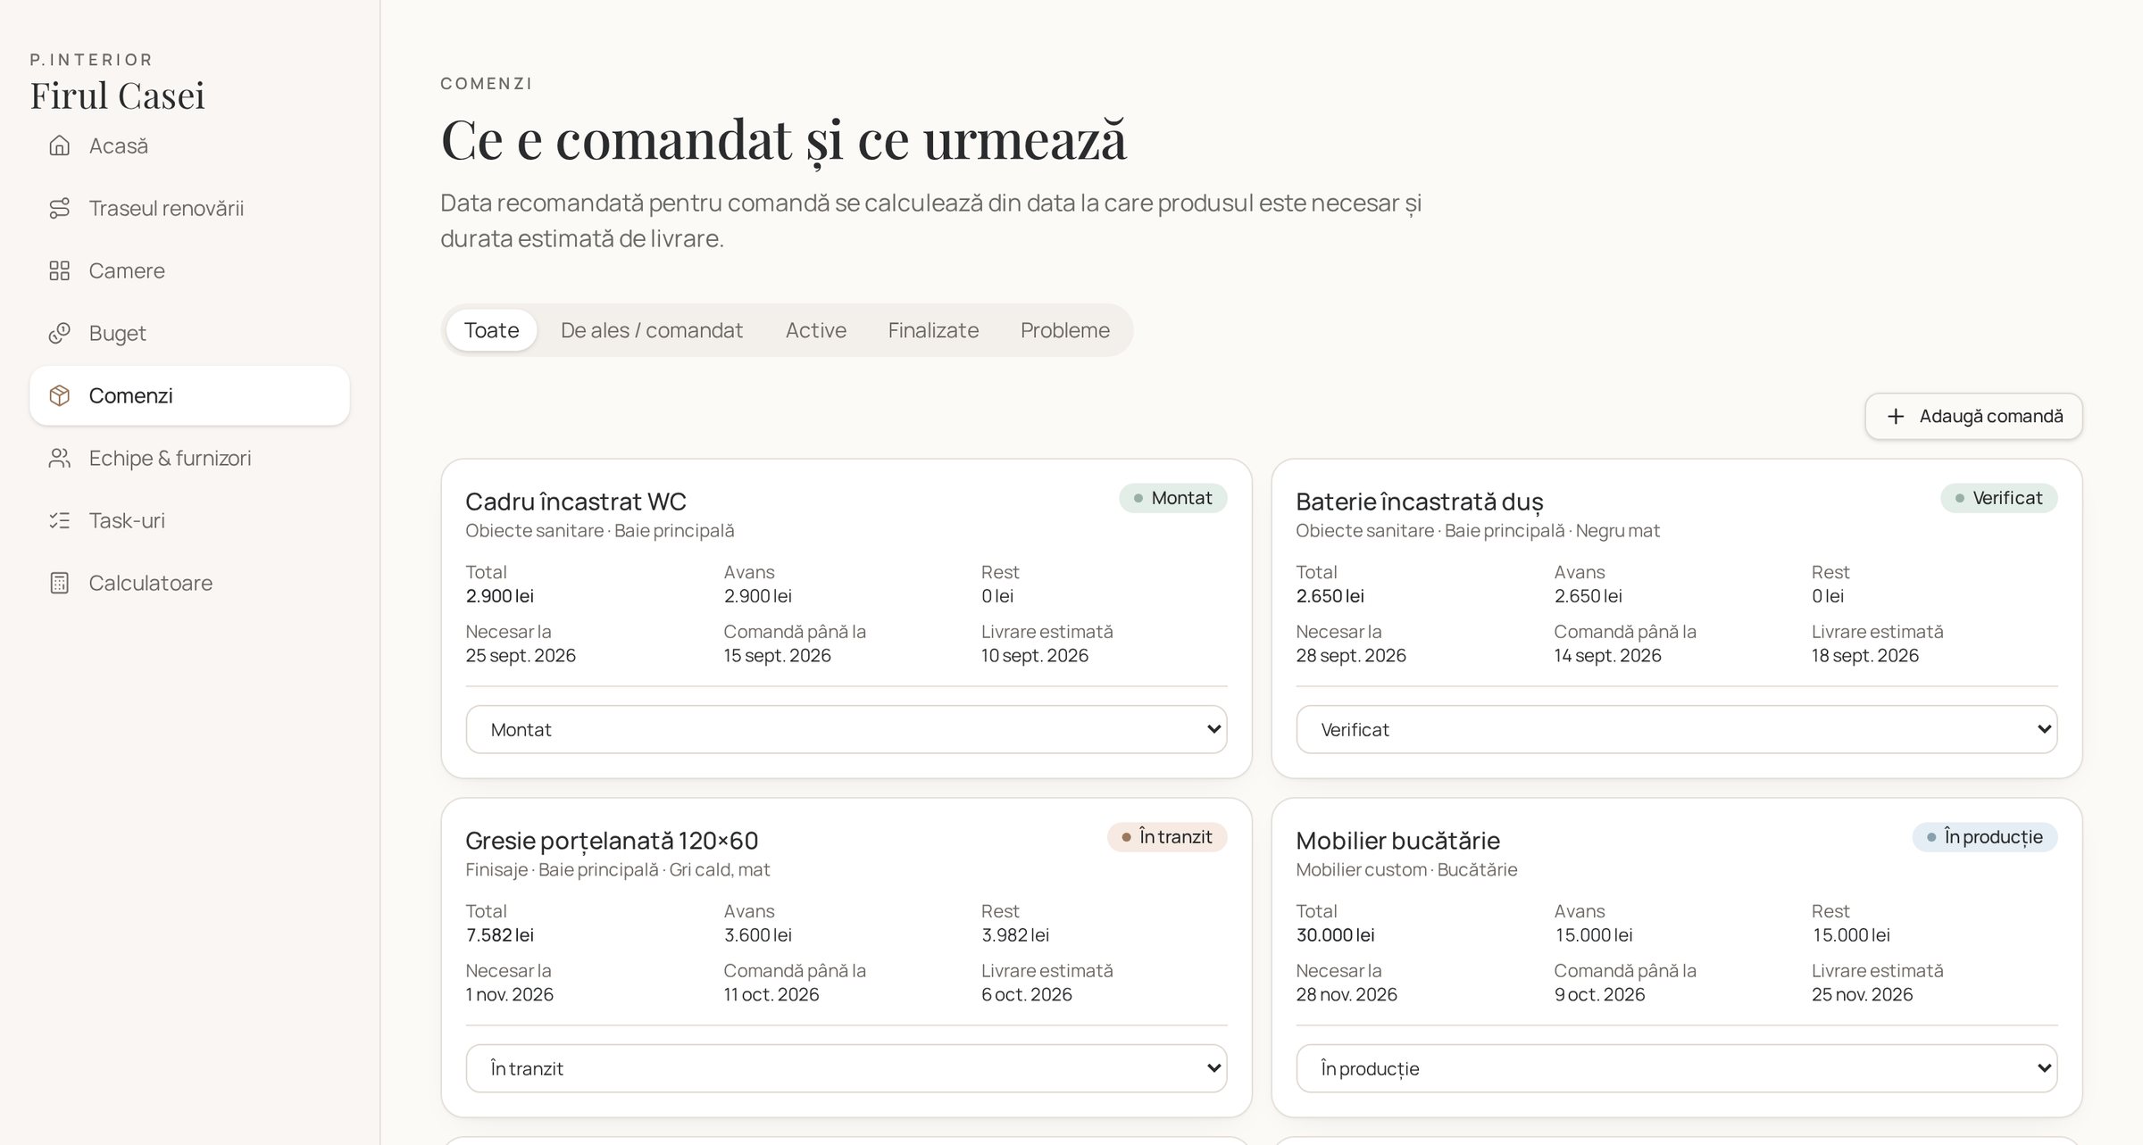Open status dropdown for Cadru încastrat WC

click(846, 729)
